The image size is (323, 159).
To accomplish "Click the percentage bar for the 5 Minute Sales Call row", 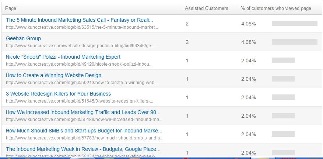I will [x=294, y=24].
